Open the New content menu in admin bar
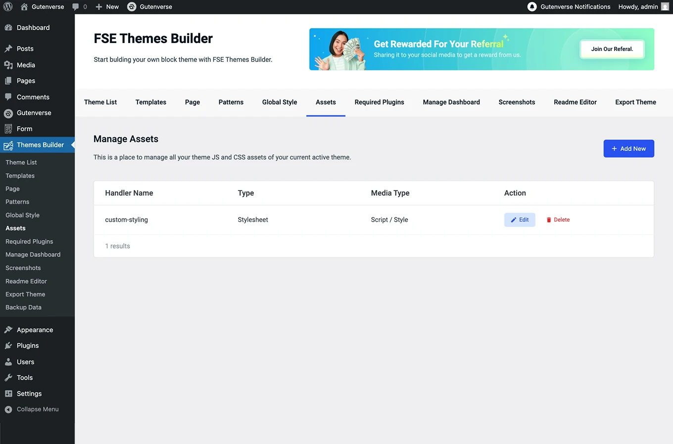This screenshot has width=673, height=444. (107, 7)
